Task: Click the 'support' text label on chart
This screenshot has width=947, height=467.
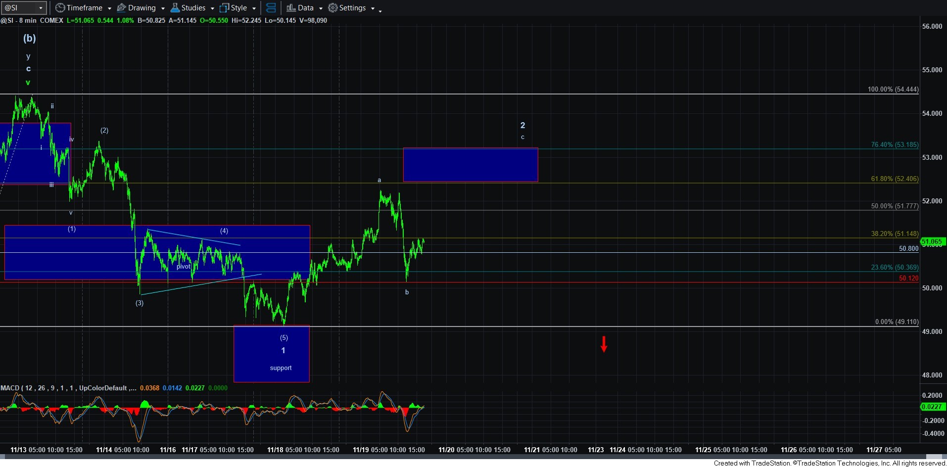Action: pyautogui.click(x=281, y=368)
